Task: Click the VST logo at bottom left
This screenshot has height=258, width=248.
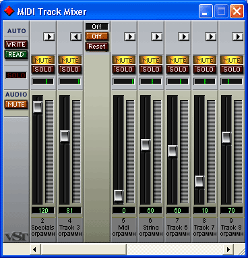Action: pyautogui.click(x=16, y=236)
